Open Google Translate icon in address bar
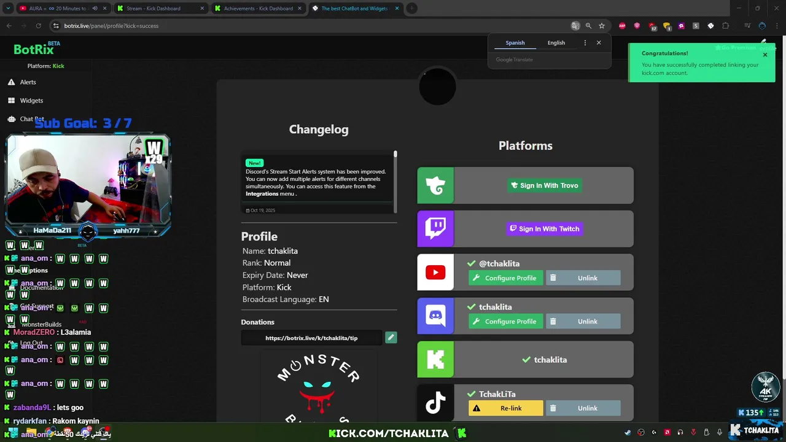 [x=575, y=26]
